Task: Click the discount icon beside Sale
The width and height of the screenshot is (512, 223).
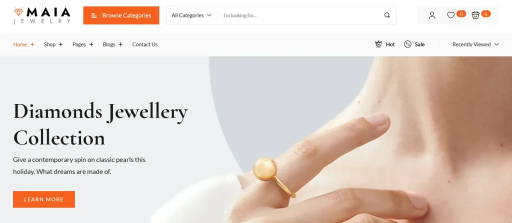Action: (407, 44)
